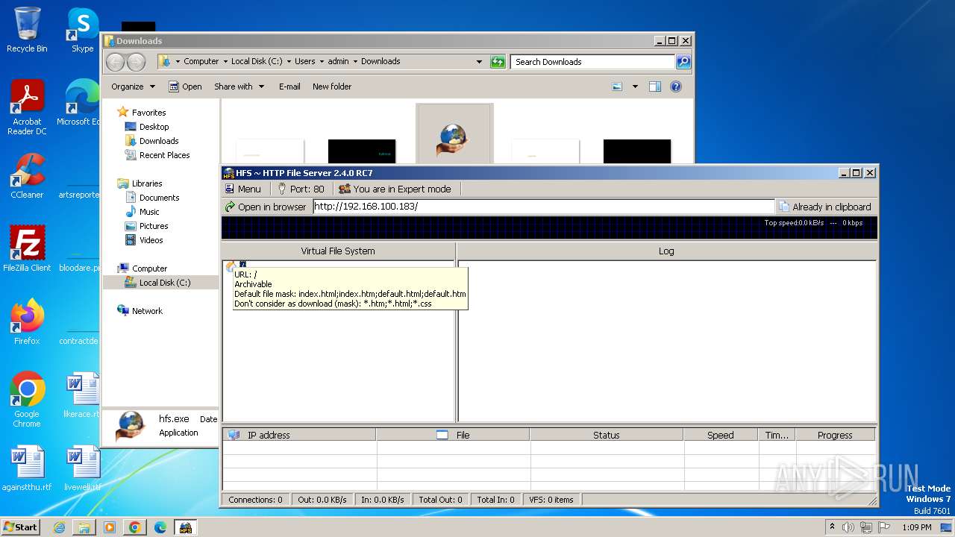Click the Speed column header
This screenshot has height=537, width=955.
pos(720,435)
